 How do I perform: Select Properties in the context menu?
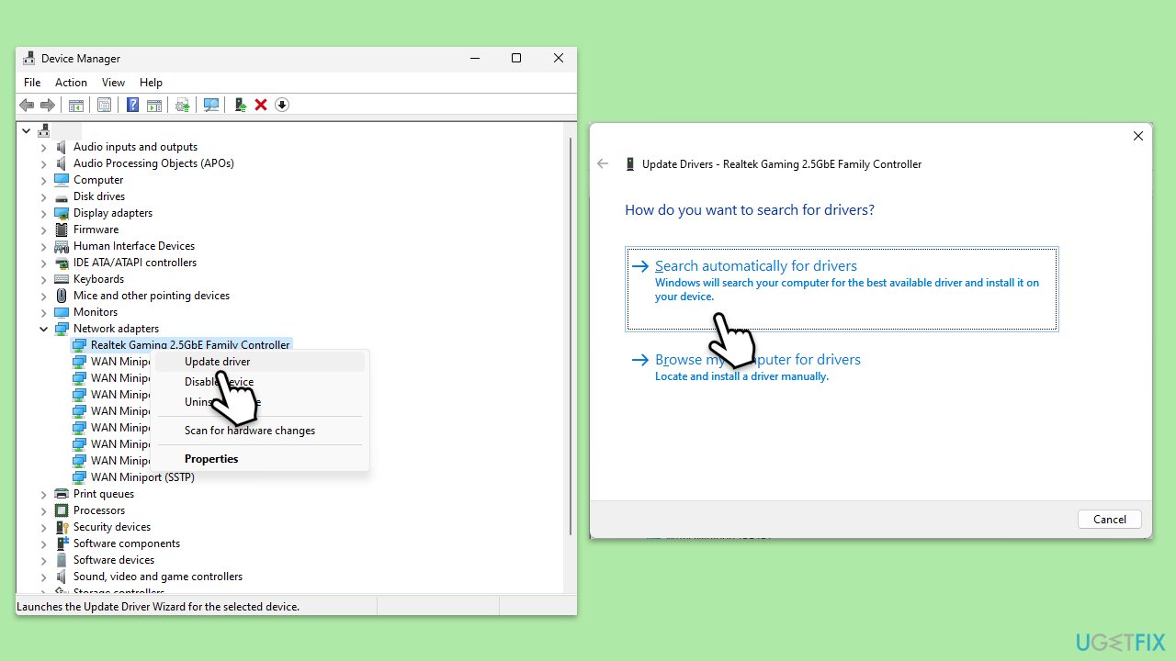click(x=211, y=459)
